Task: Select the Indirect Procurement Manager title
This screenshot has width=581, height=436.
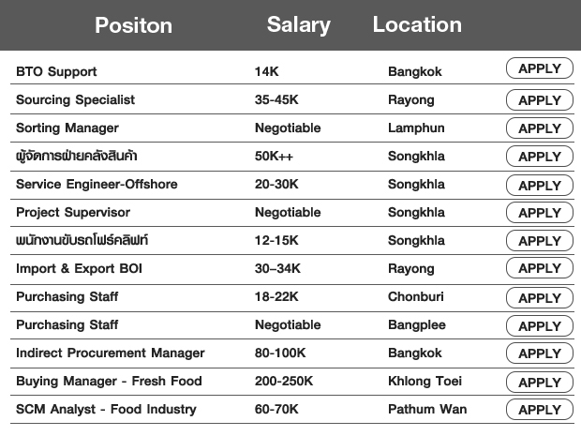Action: pyautogui.click(x=110, y=353)
